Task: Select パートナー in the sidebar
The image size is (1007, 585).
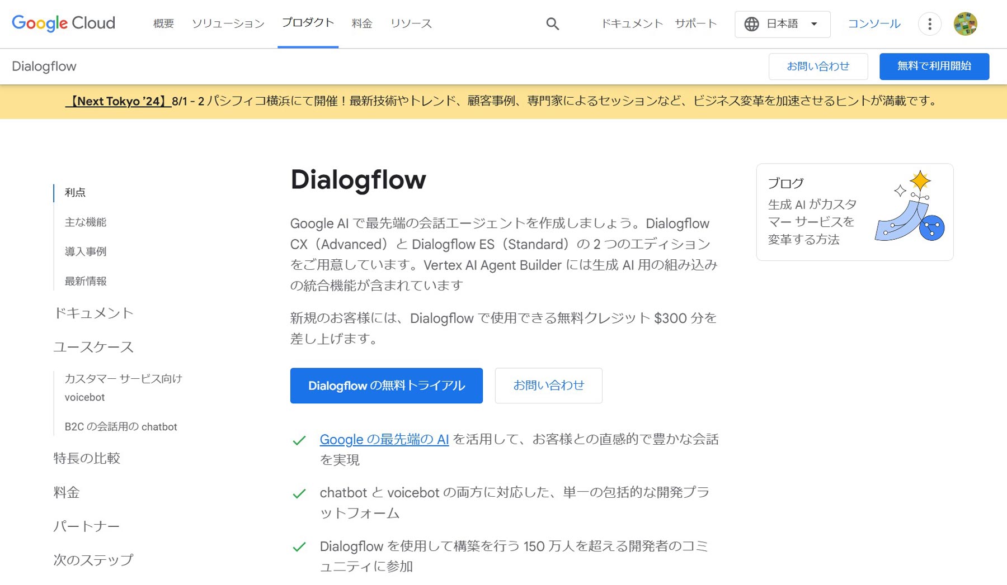Action: 86,526
